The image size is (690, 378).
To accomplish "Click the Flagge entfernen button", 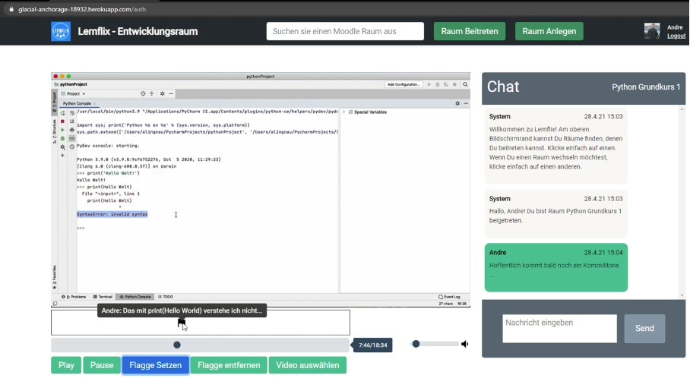I will click(229, 365).
